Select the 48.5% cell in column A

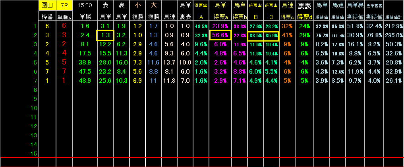point(201,26)
